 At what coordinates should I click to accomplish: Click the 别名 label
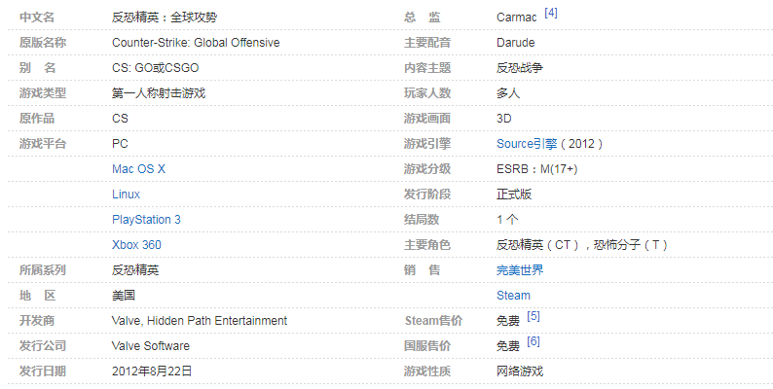click(37, 68)
